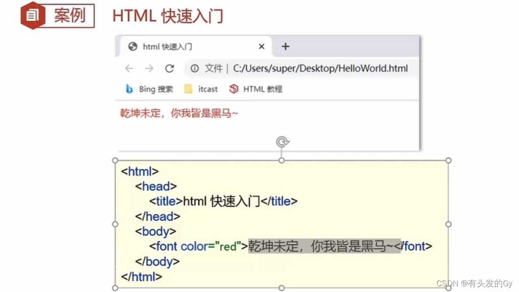519x292 pixels.
Task: Open new tab with plus icon
Action: (x=285, y=47)
